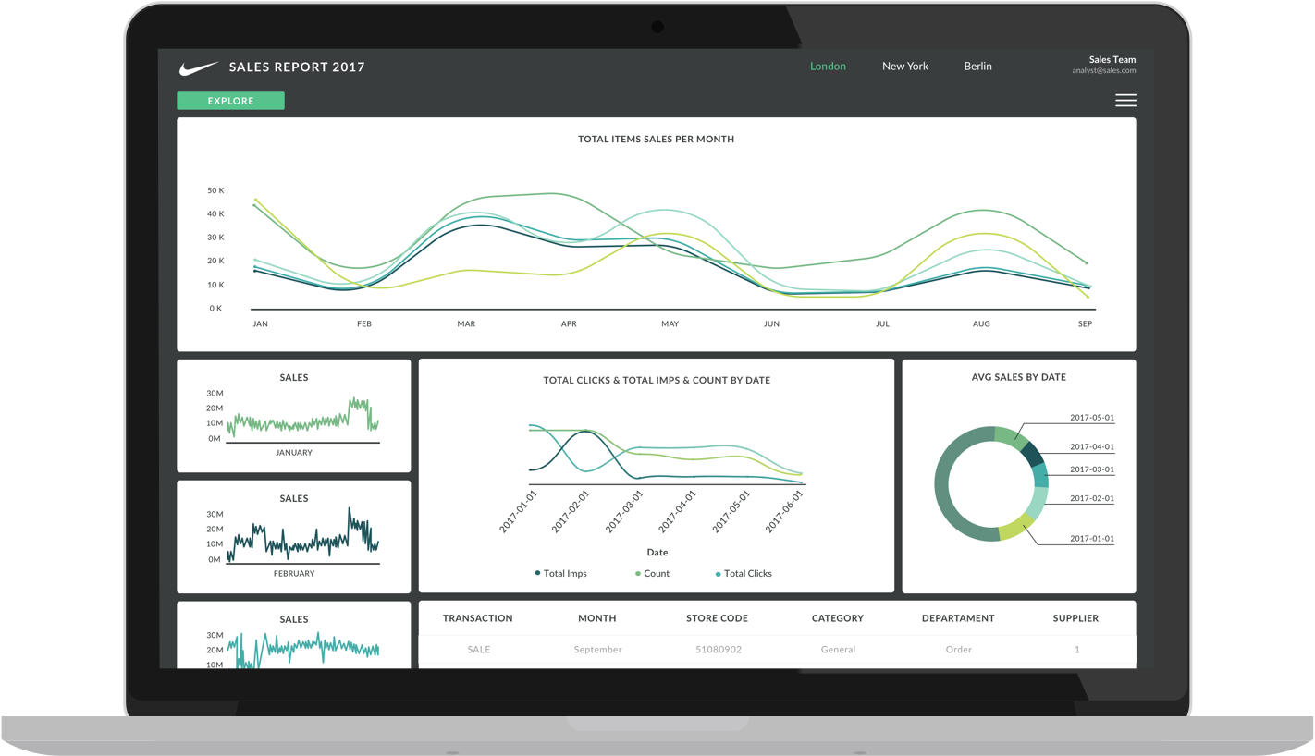Click the Nike swoosh logo
The height and width of the screenshot is (756, 1315).
coord(197,66)
